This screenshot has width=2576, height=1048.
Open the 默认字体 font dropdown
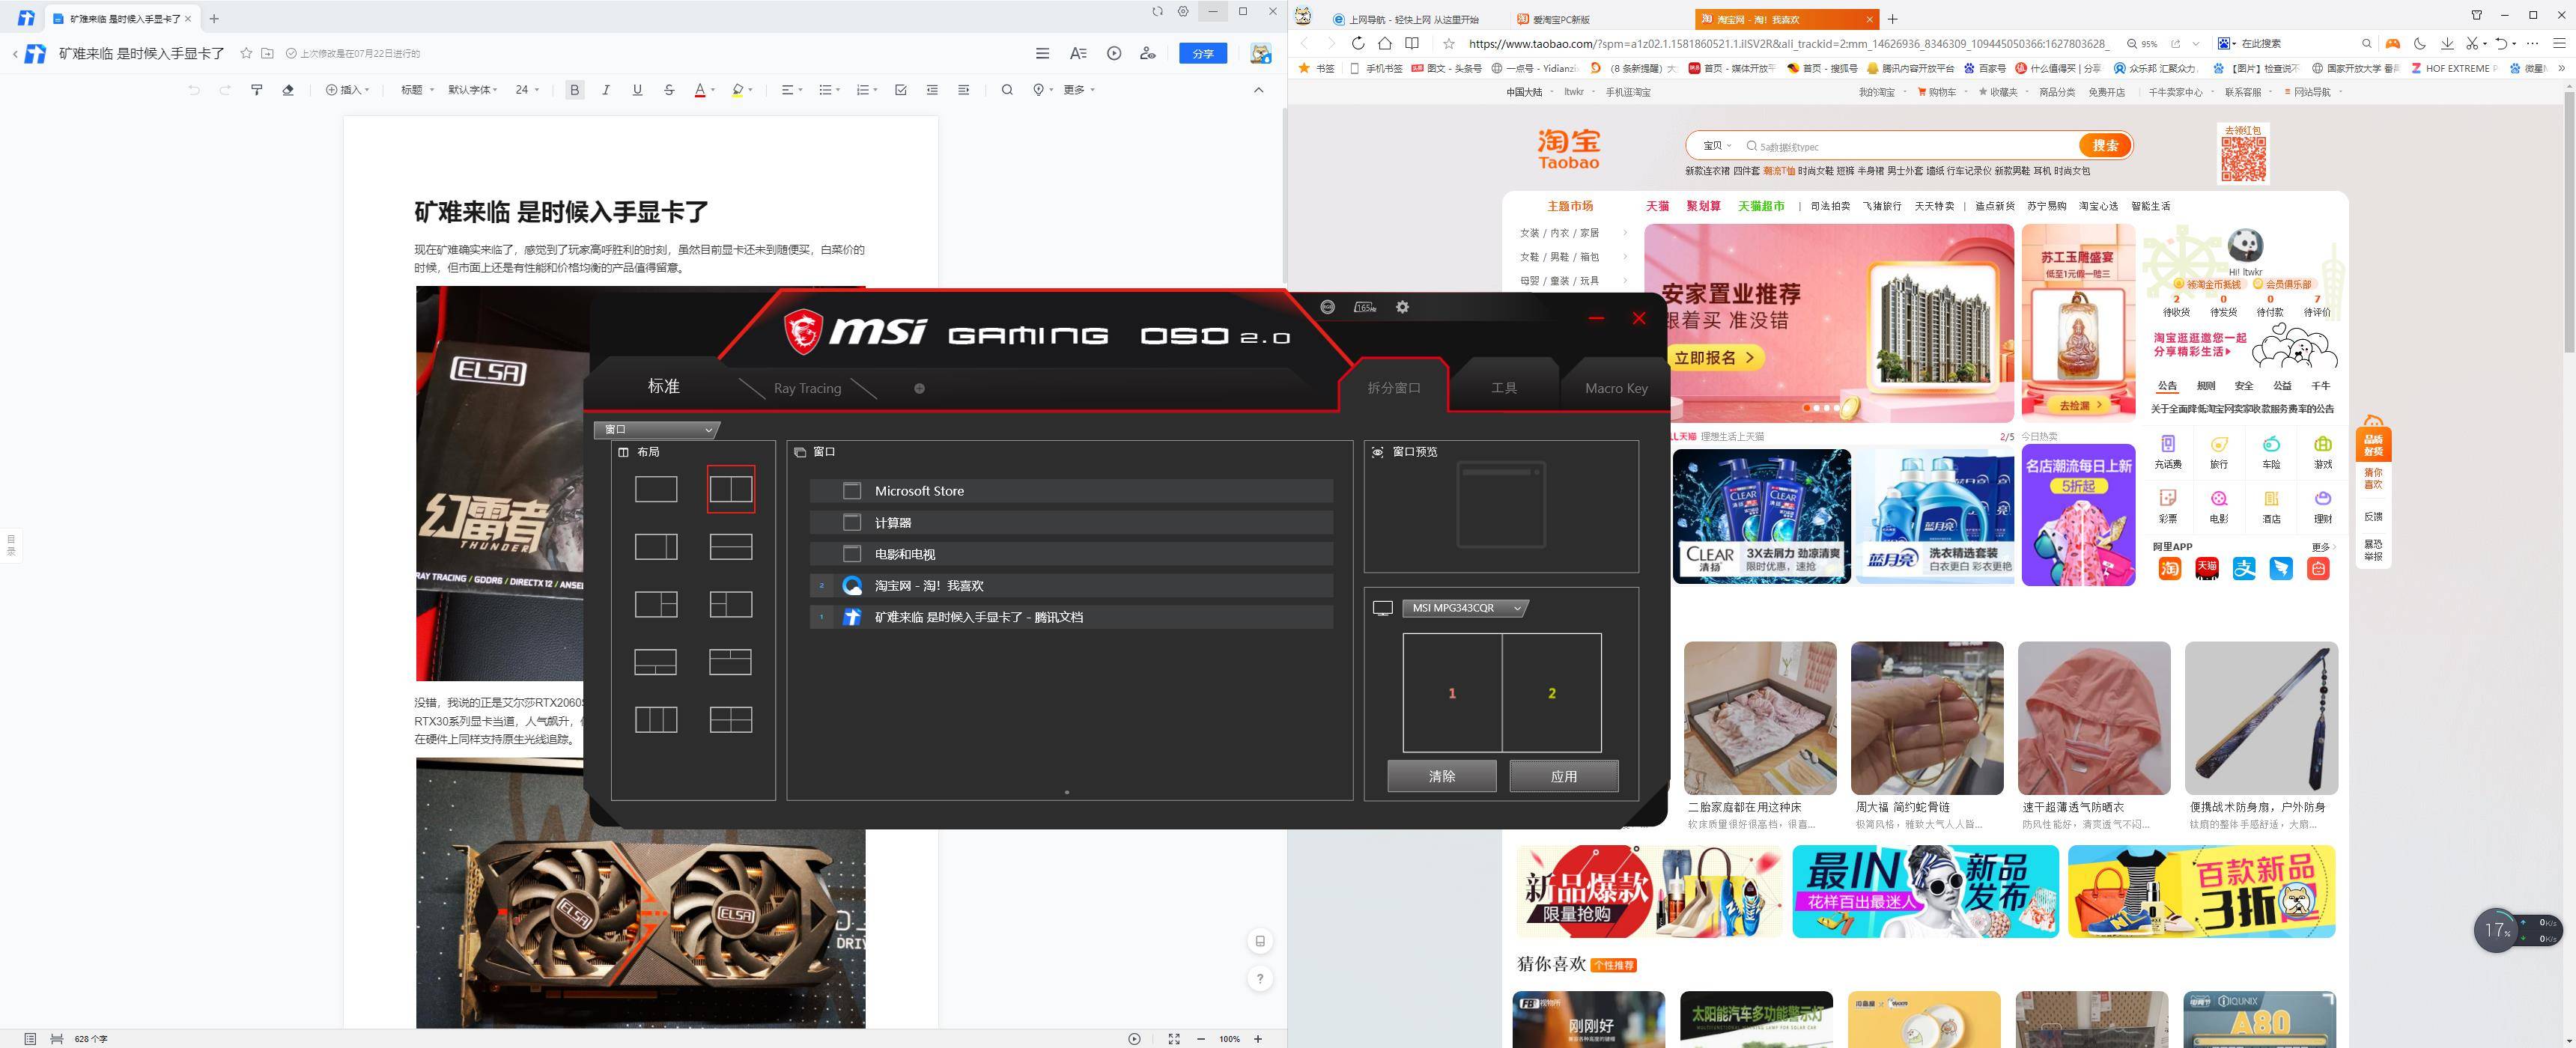(x=472, y=90)
